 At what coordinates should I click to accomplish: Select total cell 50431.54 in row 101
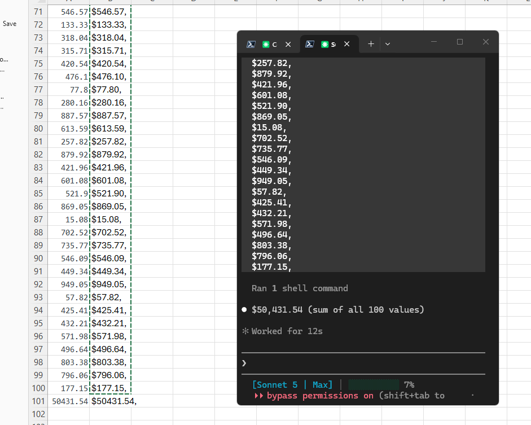68,401
